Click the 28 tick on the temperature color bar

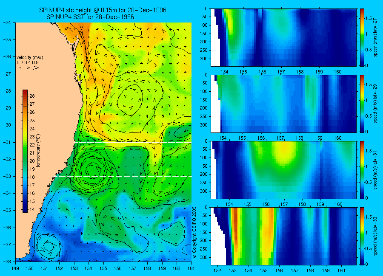click(x=32, y=96)
